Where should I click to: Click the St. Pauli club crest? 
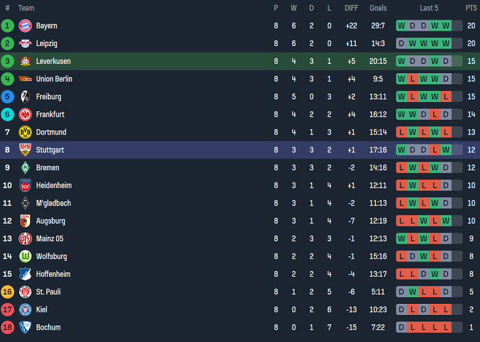pyautogui.click(x=25, y=292)
